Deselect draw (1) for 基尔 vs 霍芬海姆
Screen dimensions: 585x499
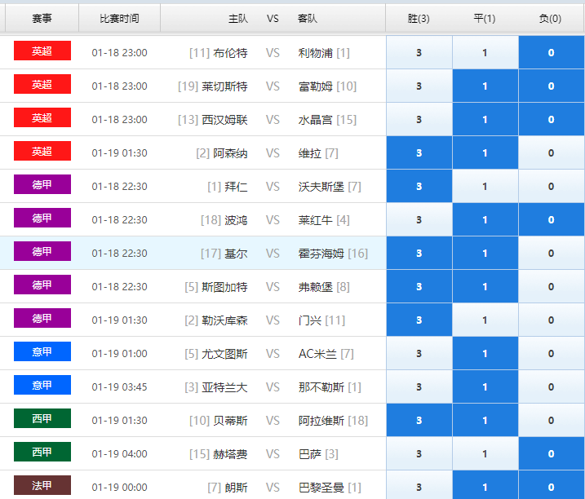(x=485, y=253)
